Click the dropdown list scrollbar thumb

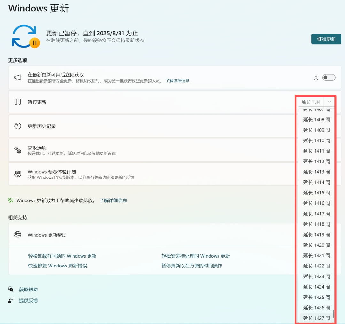click(333, 314)
